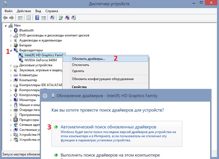
Task: Expand the Батареи node arrow
Action: pyautogui.click(x=11, y=46)
